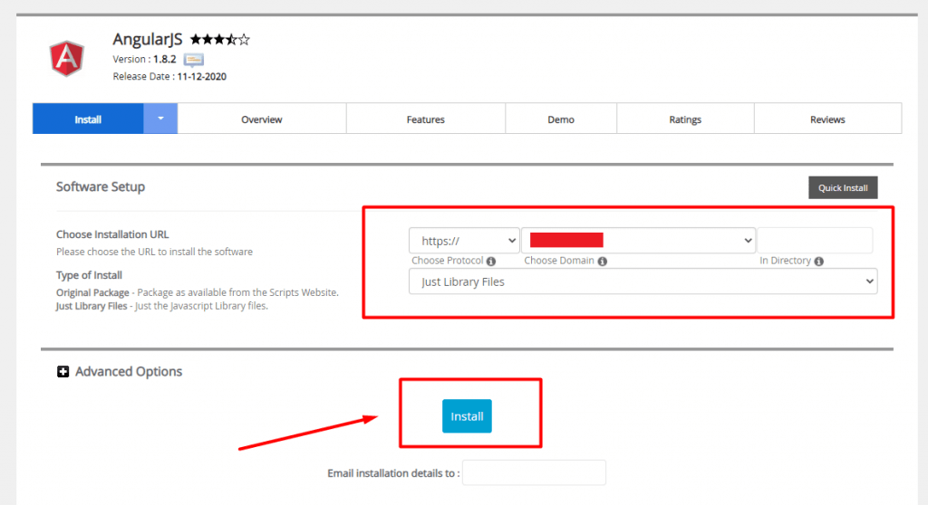
Task: Click the Software Setup heading
Action: (x=101, y=186)
